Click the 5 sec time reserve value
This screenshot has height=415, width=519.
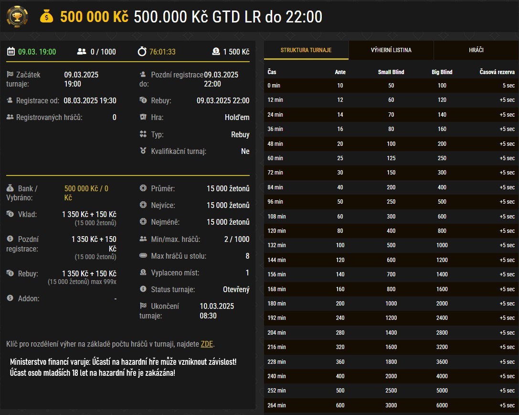(x=508, y=86)
